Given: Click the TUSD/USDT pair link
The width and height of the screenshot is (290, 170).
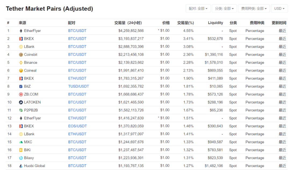Looking at the screenshot, I should [78, 86].
